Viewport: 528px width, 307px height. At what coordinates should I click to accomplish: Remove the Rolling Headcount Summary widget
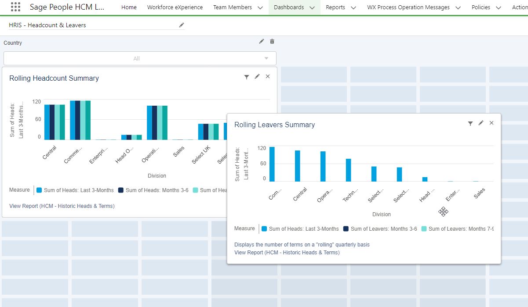[268, 76]
